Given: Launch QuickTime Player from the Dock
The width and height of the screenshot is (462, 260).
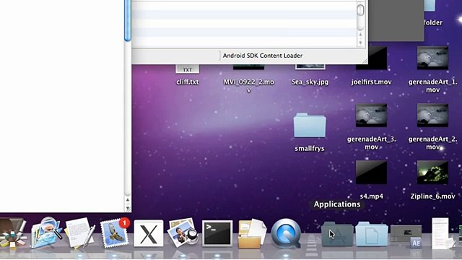Looking at the screenshot, I should tap(286, 233).
